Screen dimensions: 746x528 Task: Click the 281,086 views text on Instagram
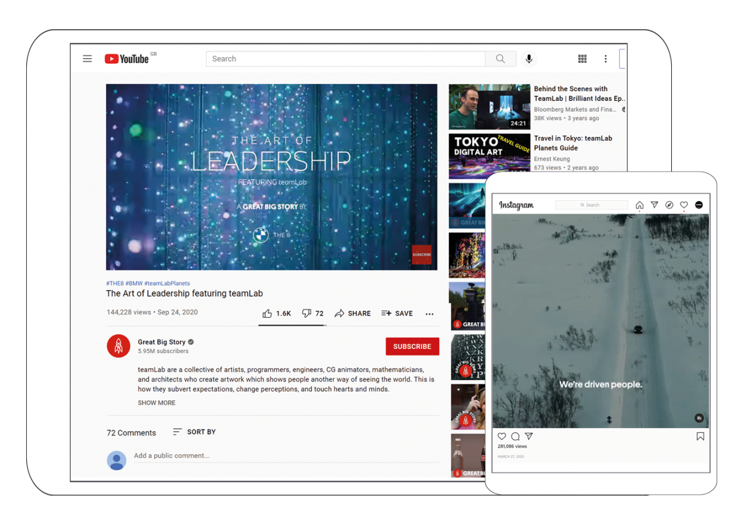pyautogui.click(x=512, y=446)
